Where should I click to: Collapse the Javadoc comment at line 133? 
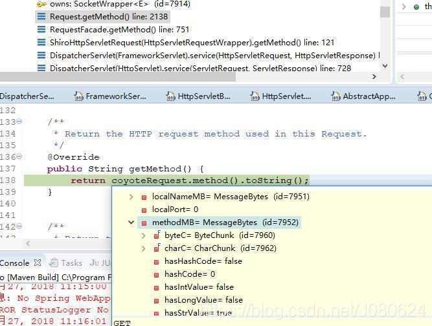(x=19, y=122)
